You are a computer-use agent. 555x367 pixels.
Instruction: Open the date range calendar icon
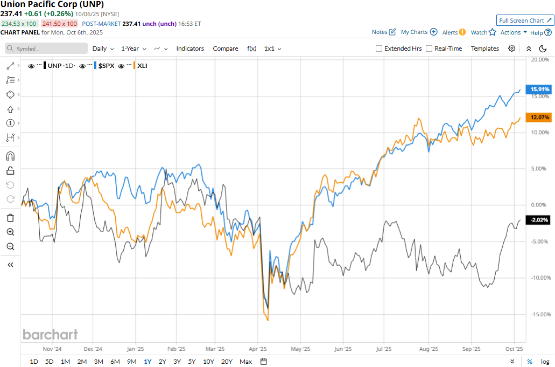264,361
